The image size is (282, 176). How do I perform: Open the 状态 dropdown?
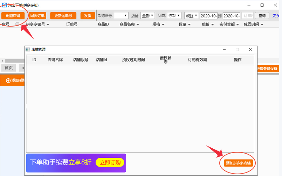click(x=174, y=16)
